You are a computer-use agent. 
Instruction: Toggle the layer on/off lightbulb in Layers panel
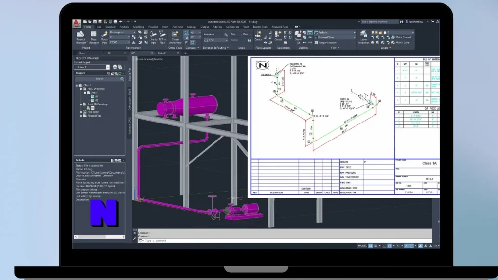point(373,33)
